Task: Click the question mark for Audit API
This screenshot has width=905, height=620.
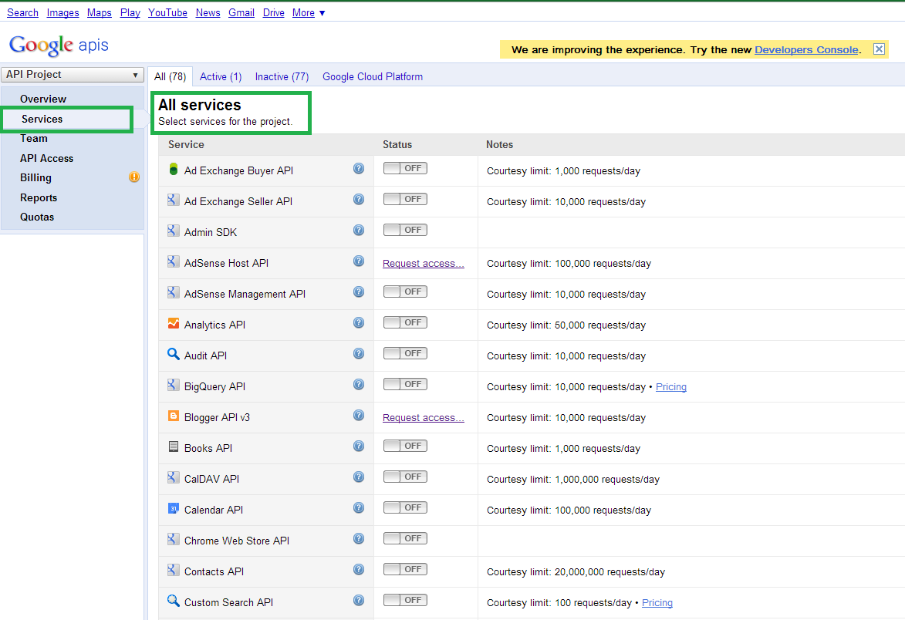Action: coord(359,353)
